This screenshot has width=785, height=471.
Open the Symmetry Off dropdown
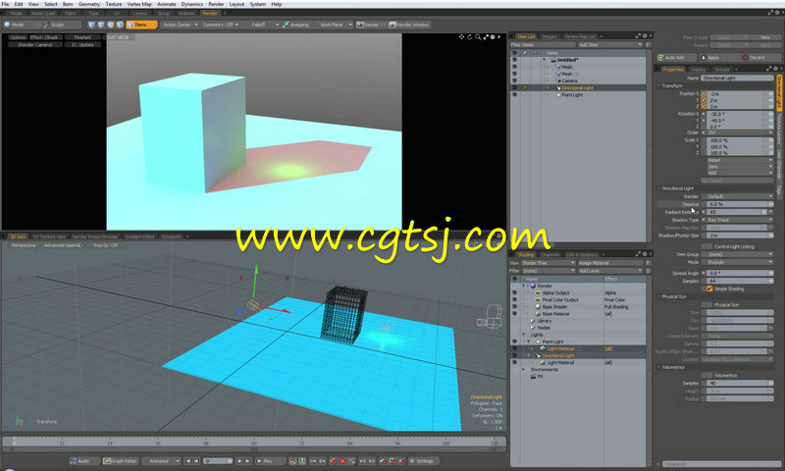tap(220, 25)
